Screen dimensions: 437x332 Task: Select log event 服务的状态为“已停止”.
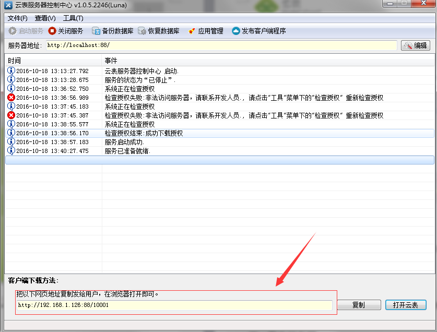click(x=140, y=80)
